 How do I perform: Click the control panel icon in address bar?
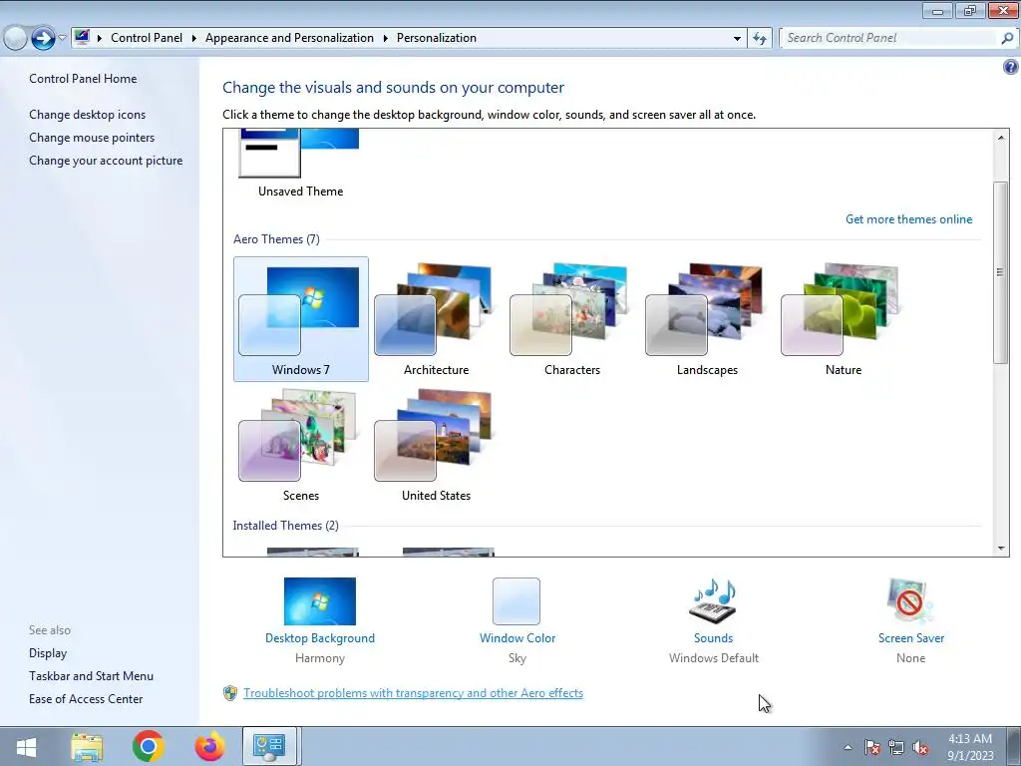pos(82,37)
